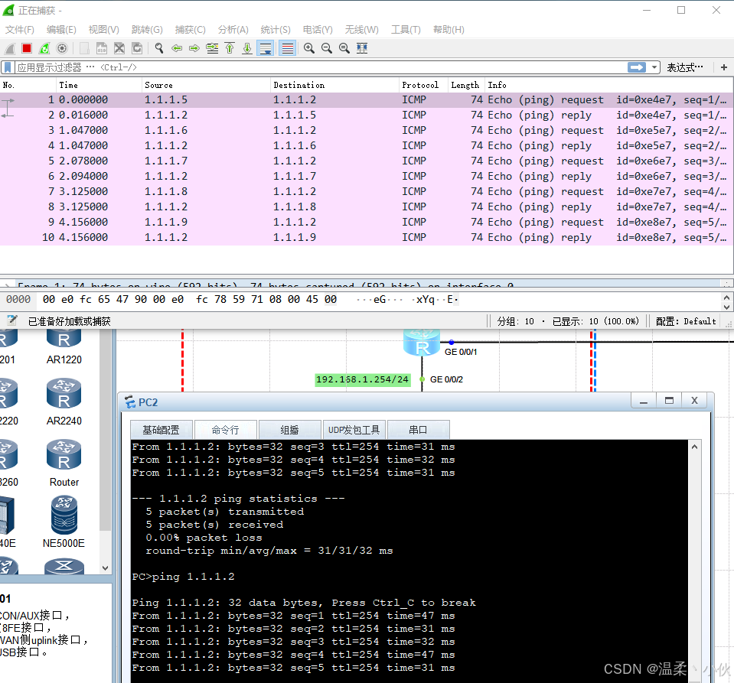The width and height of the screenshot is (734, 683).
Task: Sort packets by the Source column header
Action: point(206,85)
